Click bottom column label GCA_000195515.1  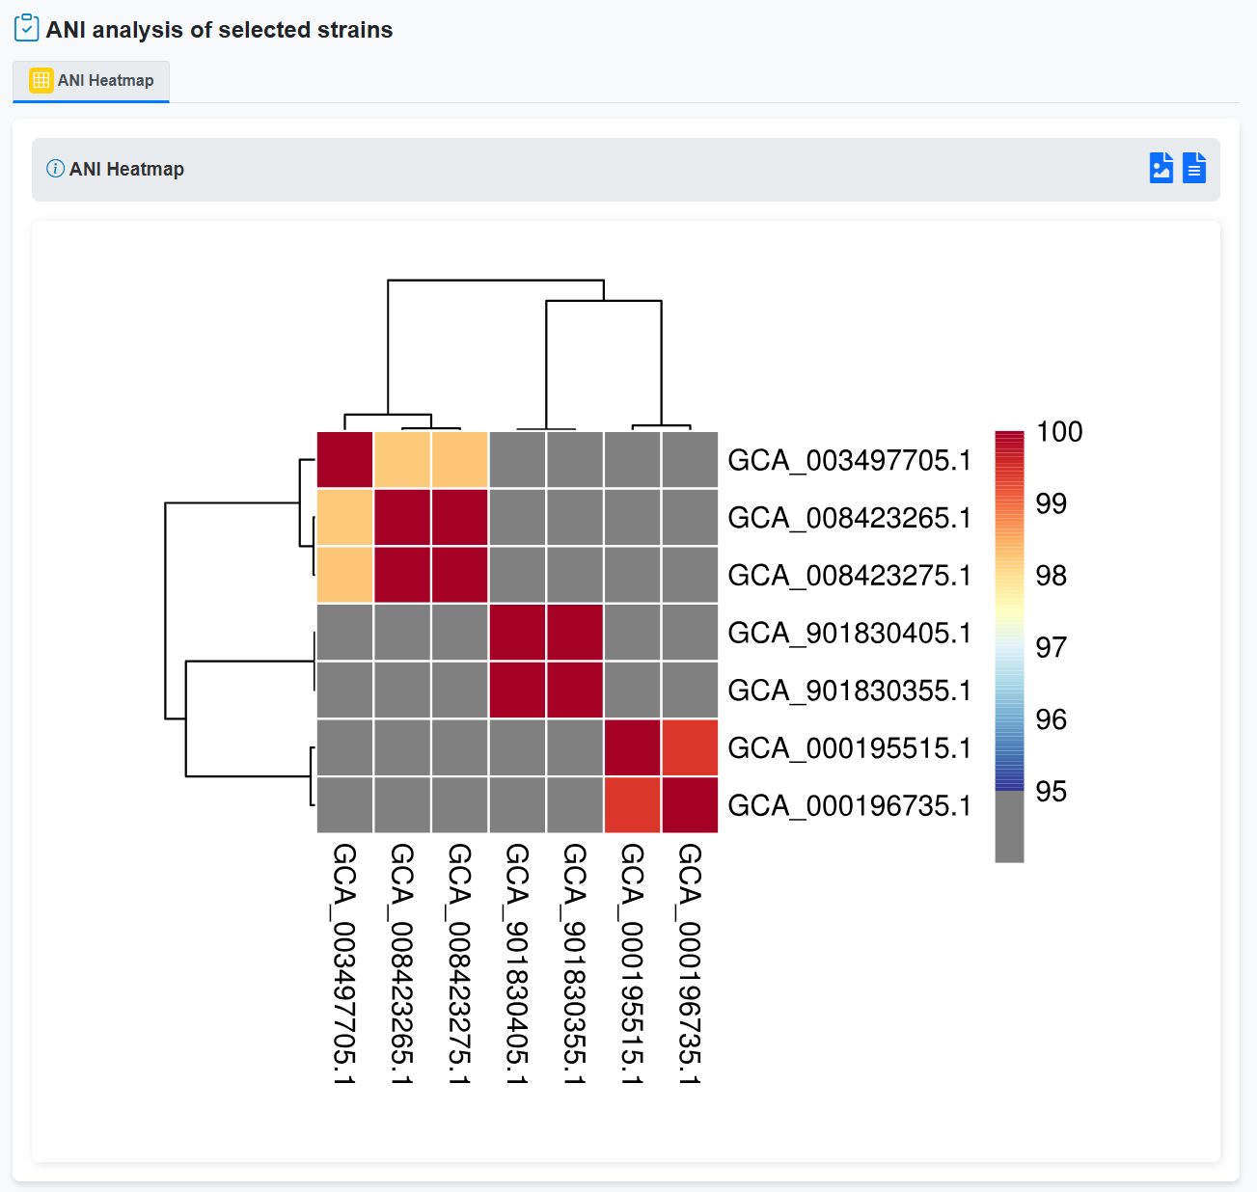pos(632,962)
